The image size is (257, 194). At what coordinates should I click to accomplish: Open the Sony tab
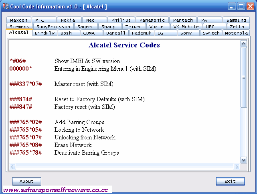188,33
